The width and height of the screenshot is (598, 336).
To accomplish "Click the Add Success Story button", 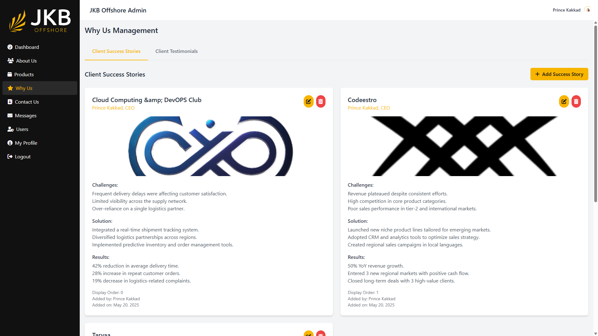I will 559,74.
